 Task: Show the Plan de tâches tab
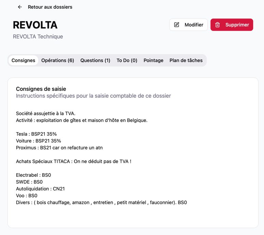click(x=186, y=60)
